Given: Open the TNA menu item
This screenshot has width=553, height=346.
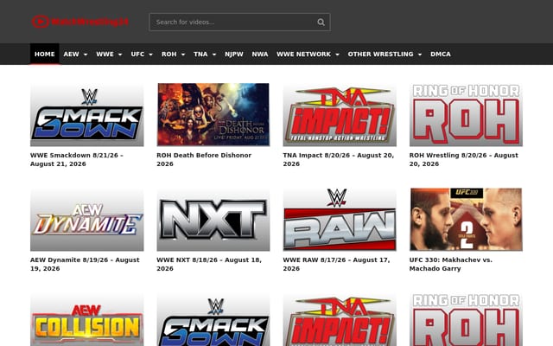Looking at the screenshot, I should 200,54.
